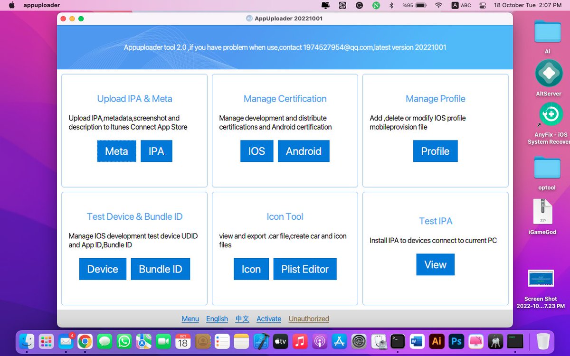The image size is (570, 356).
Task: Click the View button under Test IPA
Action: 436,265
